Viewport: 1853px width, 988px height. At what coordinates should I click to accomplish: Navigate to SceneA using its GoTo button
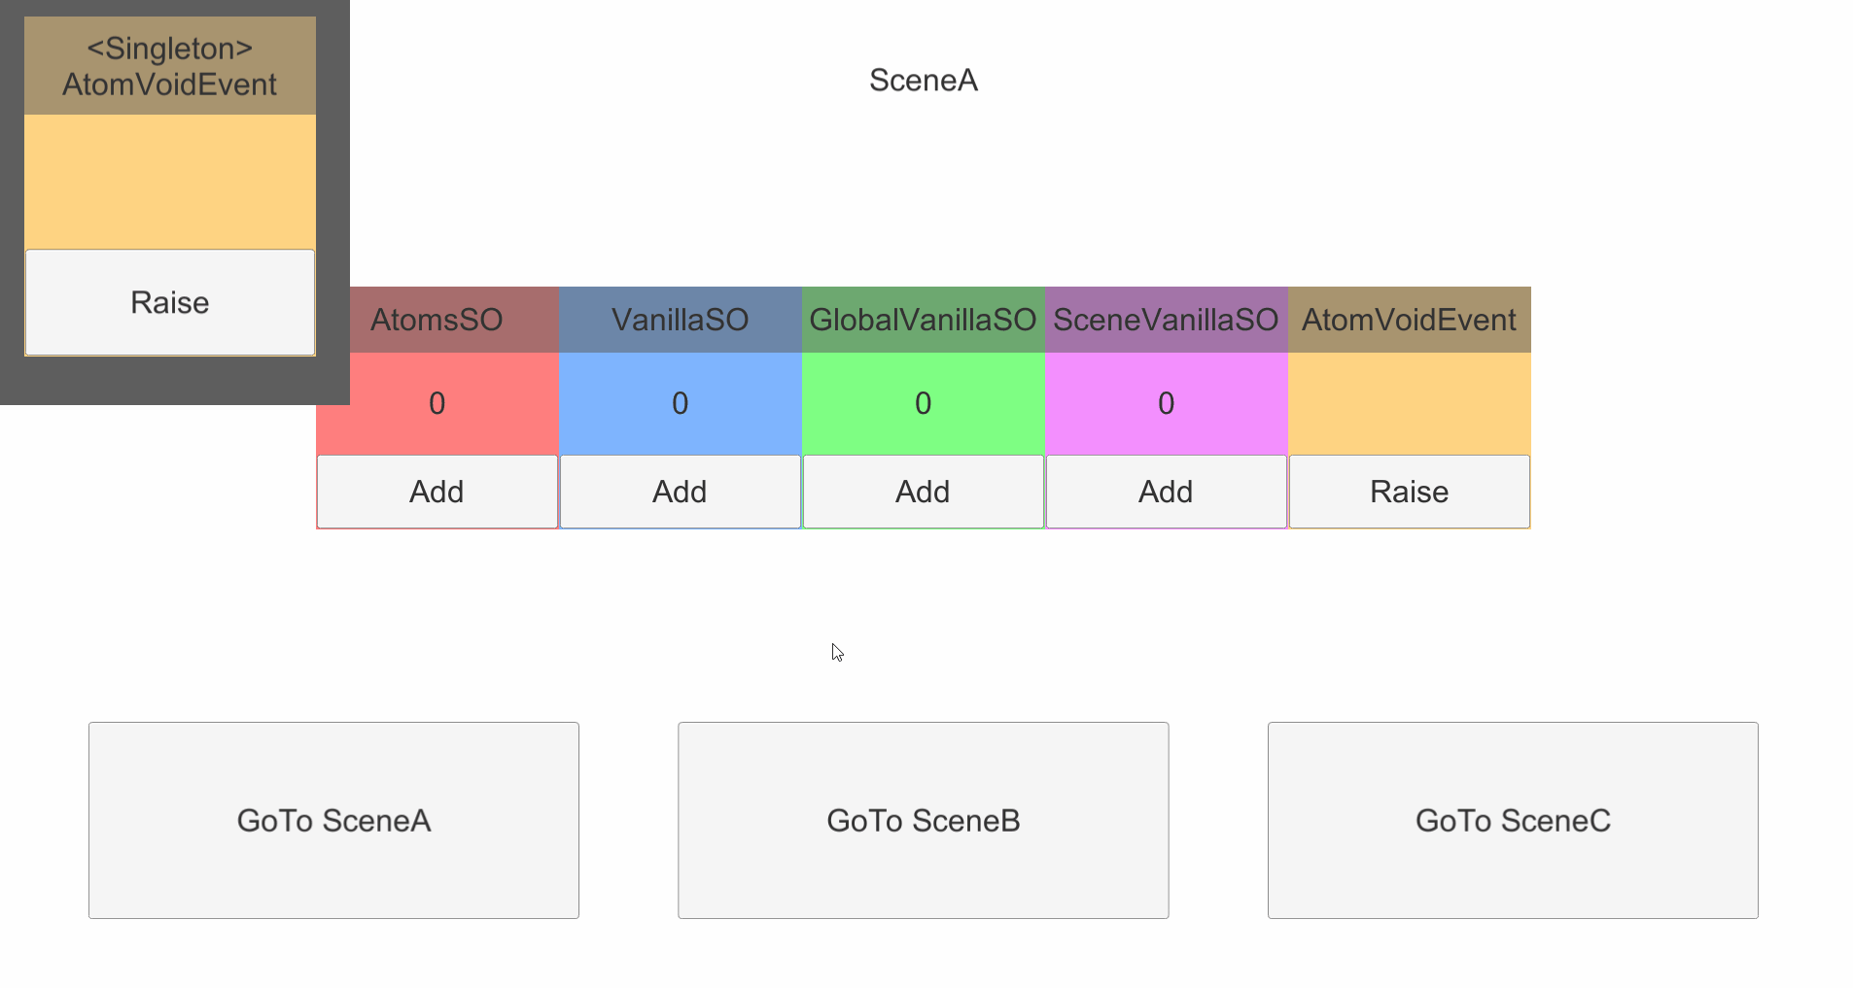pos(333,821)
